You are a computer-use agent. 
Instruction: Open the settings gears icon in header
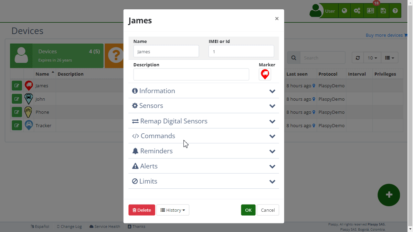(357, 11)
